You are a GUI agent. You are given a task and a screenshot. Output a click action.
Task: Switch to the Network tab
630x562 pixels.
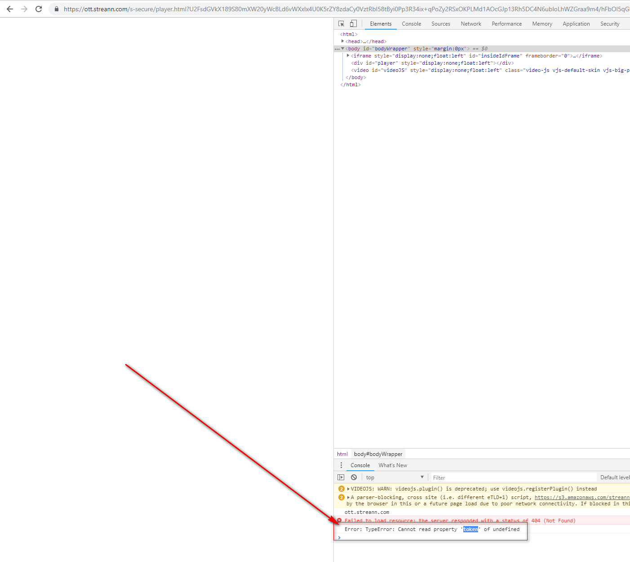tap(470, 24)
